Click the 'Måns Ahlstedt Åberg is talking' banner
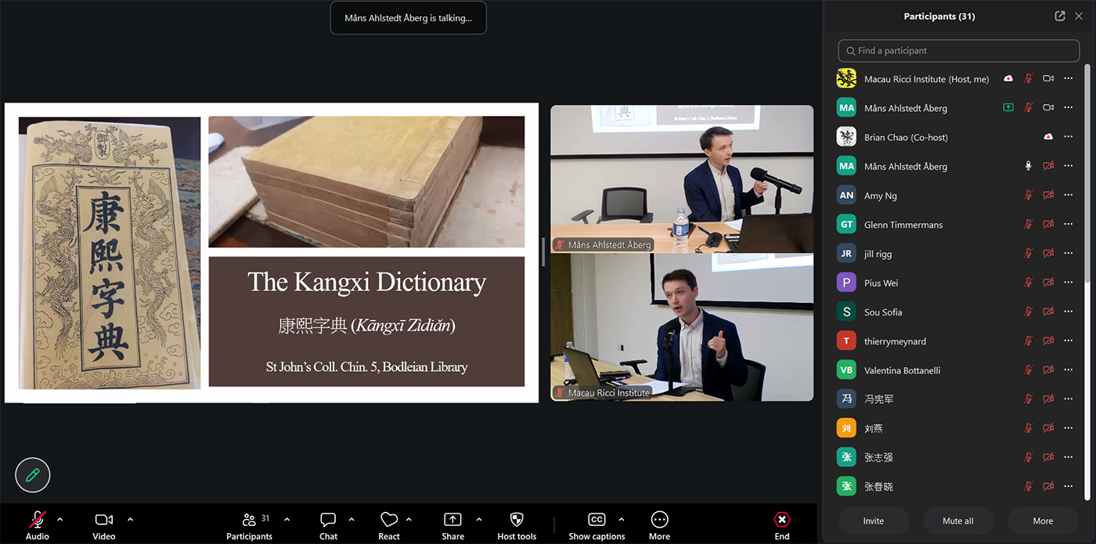The height and width of the screenshot is (544, 1096). click(408, 18)
